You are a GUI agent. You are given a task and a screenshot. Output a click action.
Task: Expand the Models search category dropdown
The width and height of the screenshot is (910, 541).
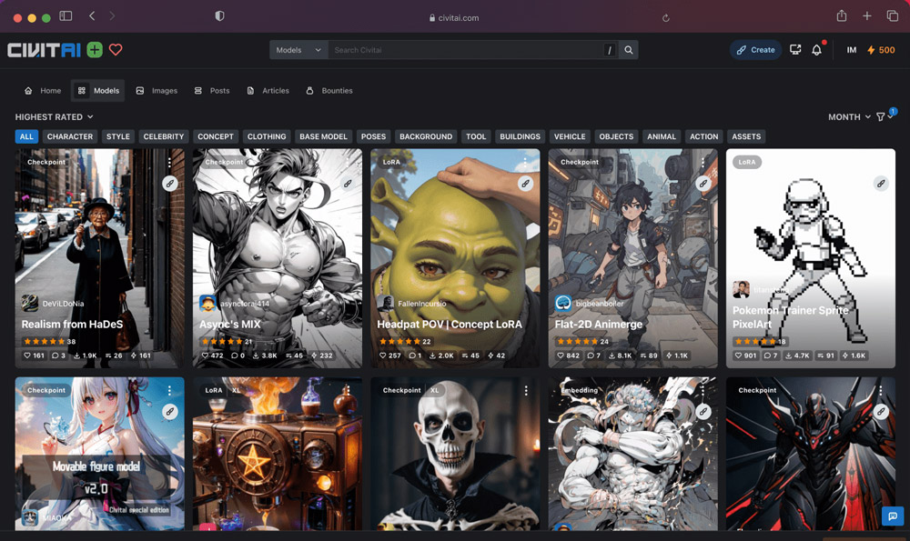click(x=298, y=50)
